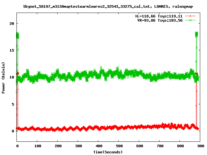
Task: Select the legend entry YR-93.86 Tsys:103.56
Action: (160, 20)
